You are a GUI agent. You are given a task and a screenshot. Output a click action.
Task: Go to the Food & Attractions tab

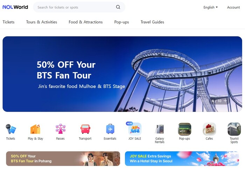(86, 22)
